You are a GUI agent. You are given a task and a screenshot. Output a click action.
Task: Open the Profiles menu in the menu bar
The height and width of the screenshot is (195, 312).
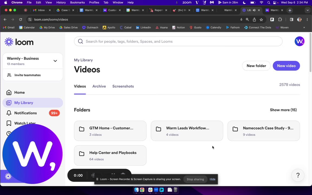click(x=94, y=3)
